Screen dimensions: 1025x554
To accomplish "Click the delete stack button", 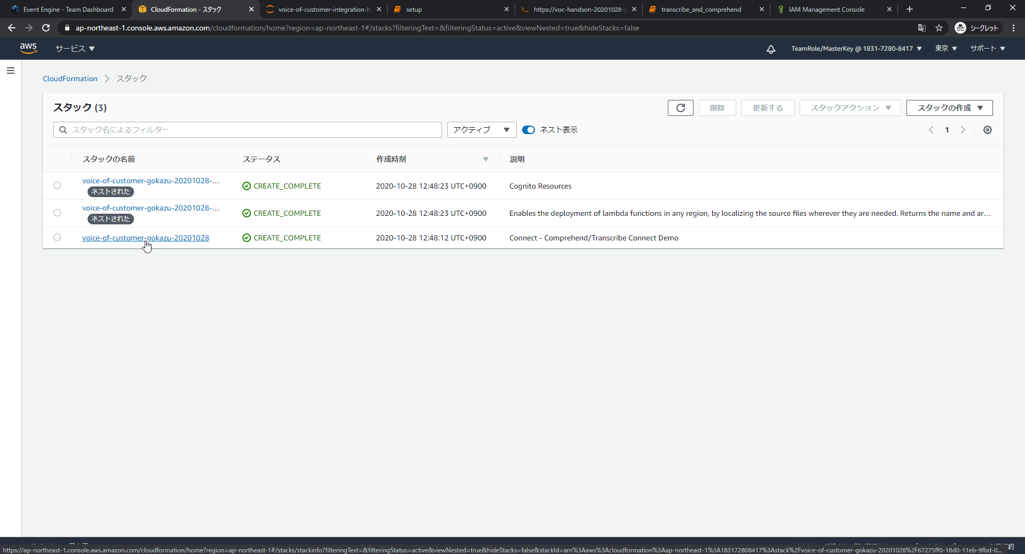I will click(717, 108).
